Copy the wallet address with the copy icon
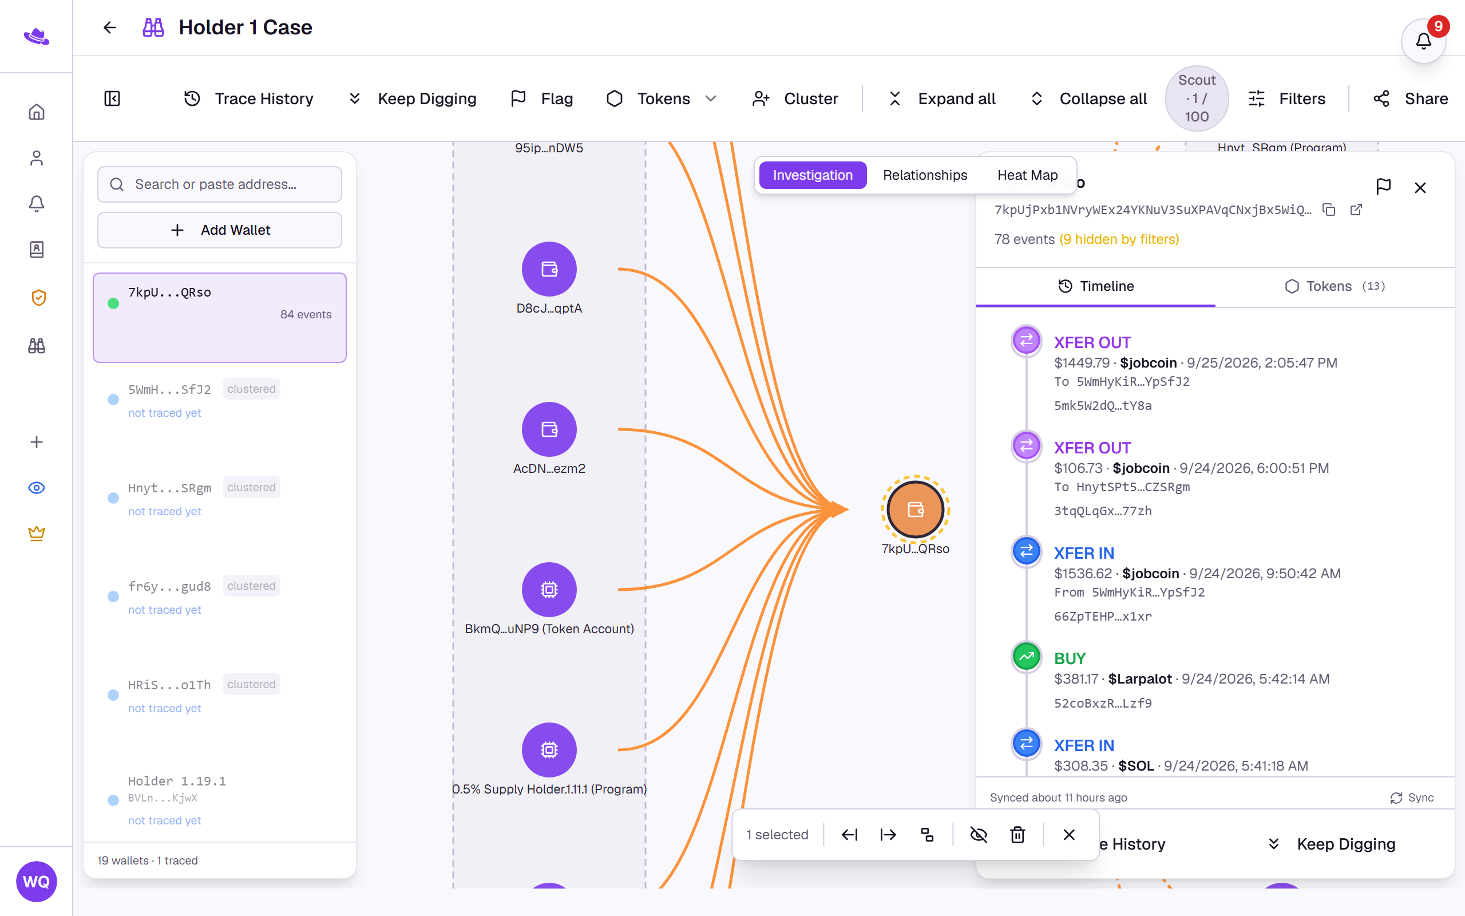The image size is (1465, 916). coord(1329,210)
